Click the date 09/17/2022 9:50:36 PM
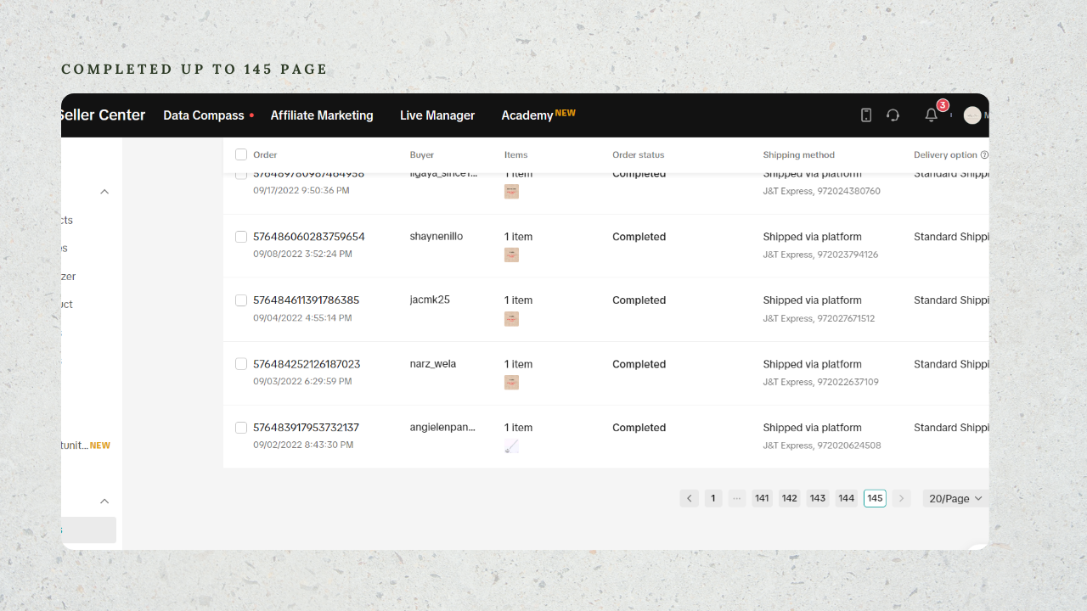The image size is (1087, 611). pyautogui.click(x=301, y=191)
